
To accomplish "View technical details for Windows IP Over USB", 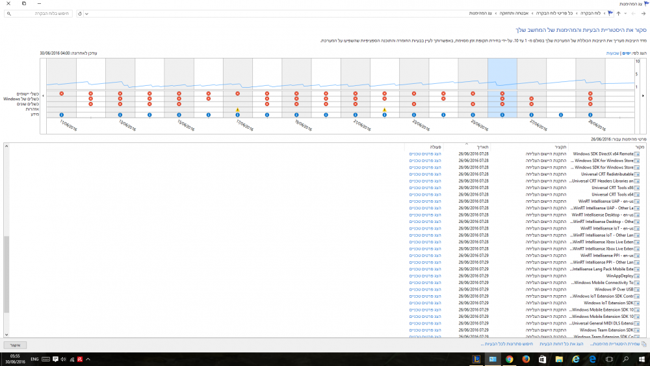I will click(x=425, y=289).
